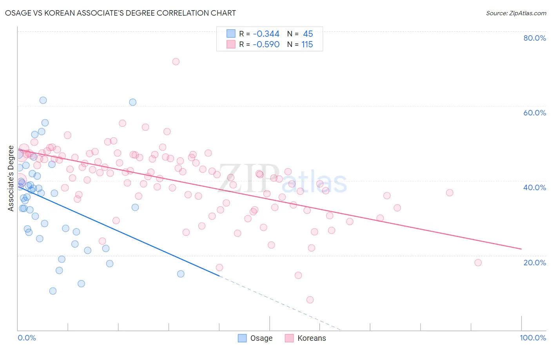Click the blue data point near 61% at left

point(43,100)
